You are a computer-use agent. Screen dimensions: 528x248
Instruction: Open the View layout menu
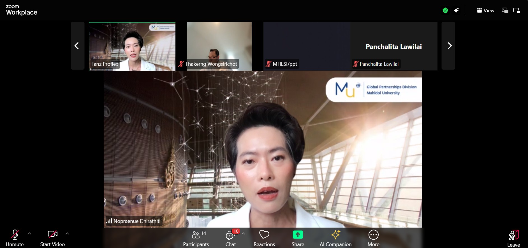point(486,11)
